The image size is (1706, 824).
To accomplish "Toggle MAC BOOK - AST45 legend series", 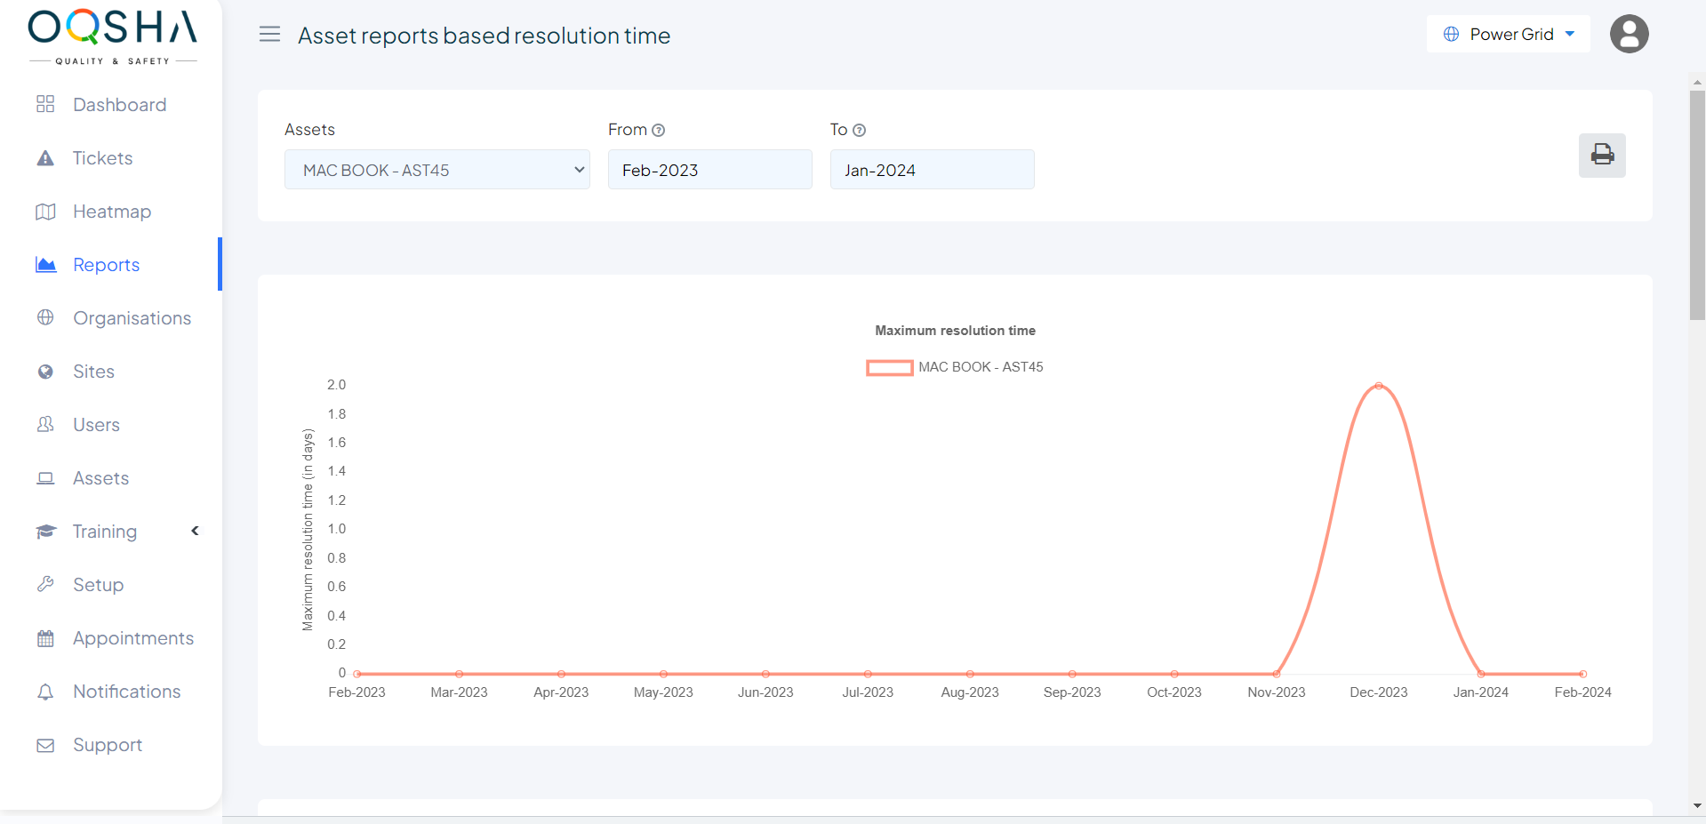I will pyautogui.click(x=955, y=367).
